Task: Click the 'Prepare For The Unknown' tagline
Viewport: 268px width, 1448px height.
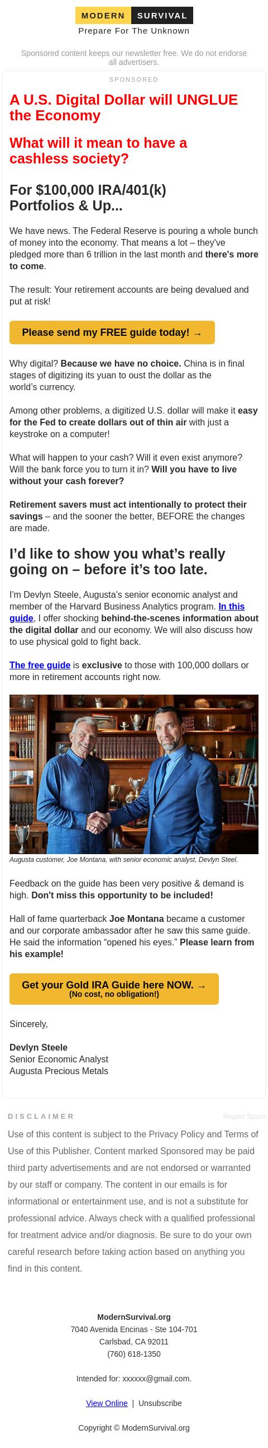Action: [134, 31]
